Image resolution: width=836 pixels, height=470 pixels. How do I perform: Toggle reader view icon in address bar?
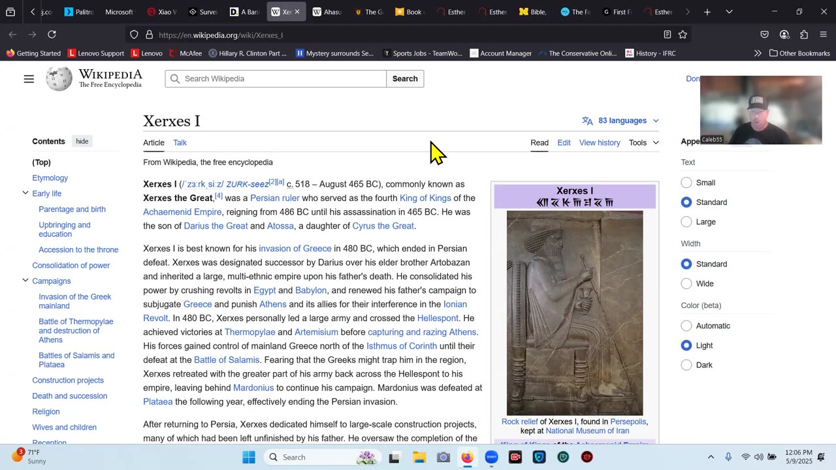click(667, 35)
